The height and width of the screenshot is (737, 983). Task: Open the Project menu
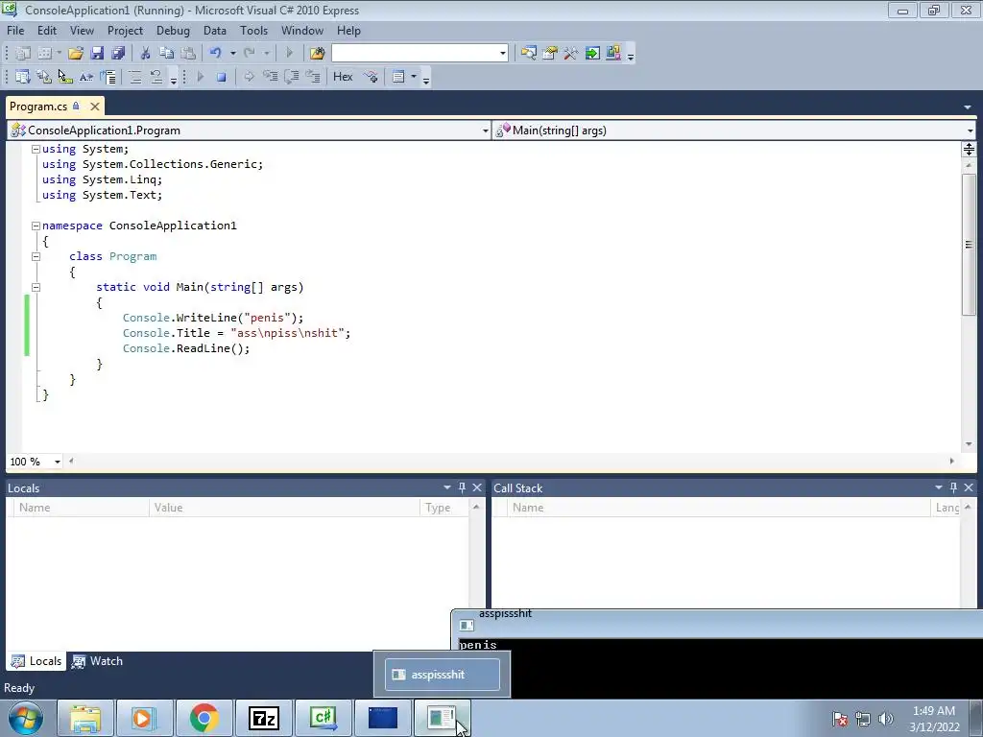(x=126, y=31)
